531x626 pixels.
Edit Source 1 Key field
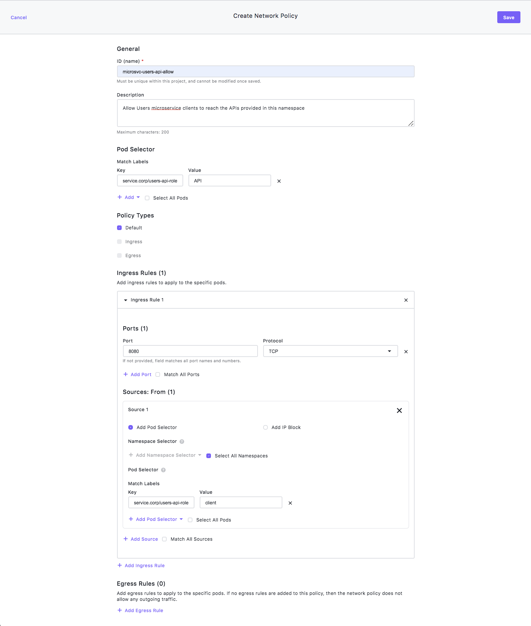pyautogui.click(x=161, y=502)
